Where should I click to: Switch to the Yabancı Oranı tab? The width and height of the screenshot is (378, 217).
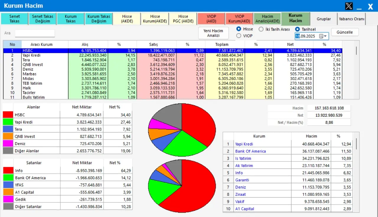(x=351, y=19)
